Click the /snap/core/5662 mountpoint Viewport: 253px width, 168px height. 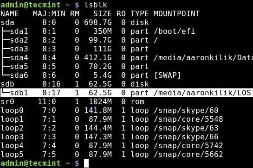pyautogui.click(x=188, y=155)
